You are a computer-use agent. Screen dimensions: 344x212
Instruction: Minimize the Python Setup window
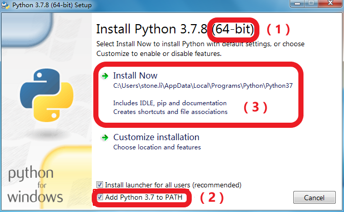297,3
